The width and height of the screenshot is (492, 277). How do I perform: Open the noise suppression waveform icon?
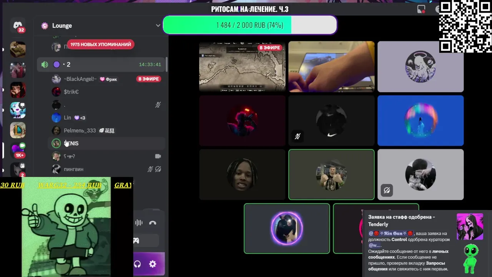[x=139, y=223]
